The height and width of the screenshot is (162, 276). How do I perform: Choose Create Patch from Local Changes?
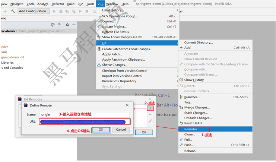(137, 49)
